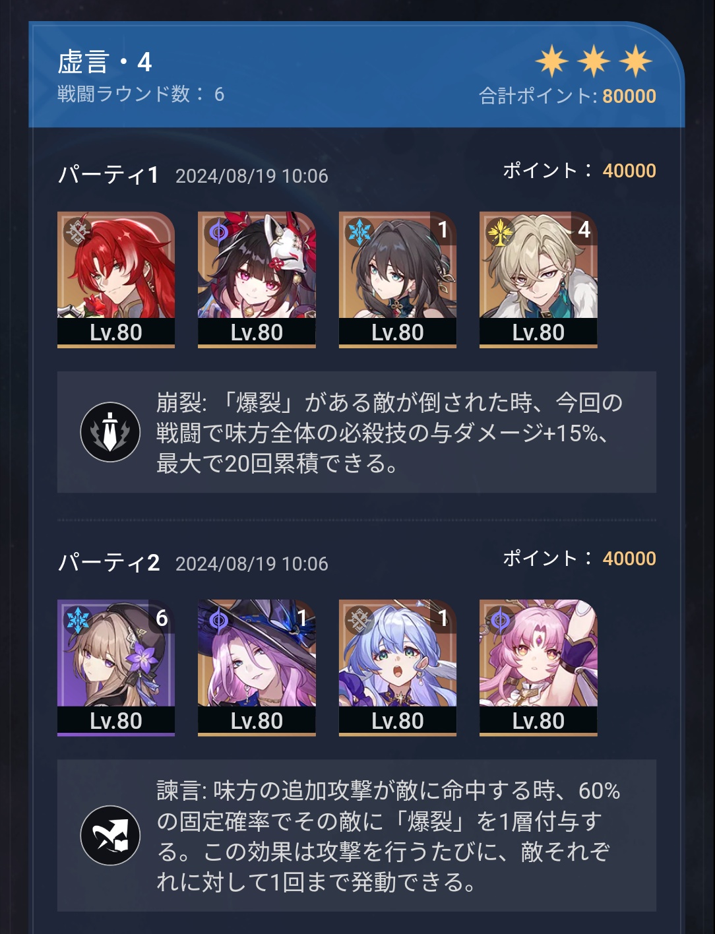This screenshot has height=934, width=715.
Task: Click the パーティ1 label
Action: (x=109, y=175)
